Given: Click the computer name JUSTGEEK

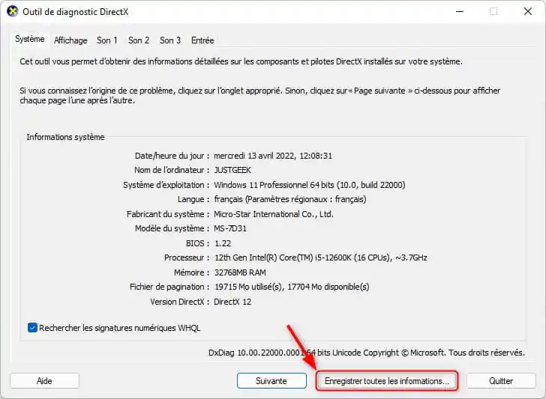Looking at the screenshot, I should click(x=232, y=170).
